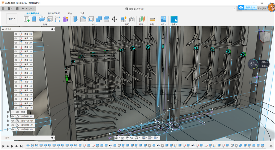Hide 草图128 using its eye icon
Viewport: 275px width, 150px height.
pos(16,34)
